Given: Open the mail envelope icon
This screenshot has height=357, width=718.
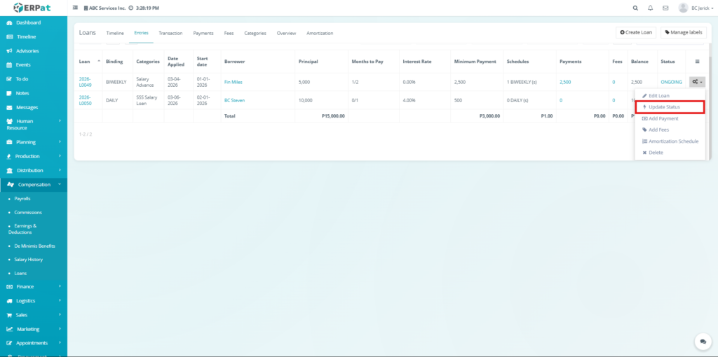Looking at the screenshot, I should (665, 8).
